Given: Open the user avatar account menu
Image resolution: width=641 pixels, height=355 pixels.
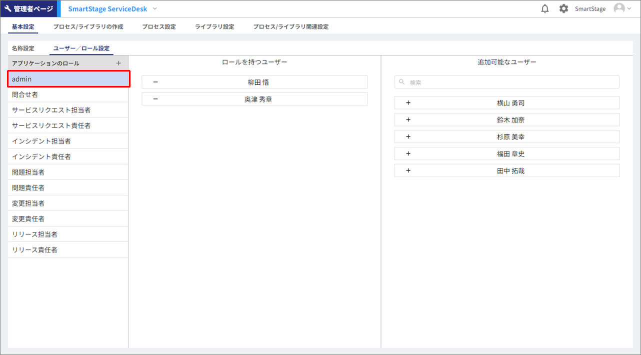Looking at the screenshot, I should tap(621, 9).
